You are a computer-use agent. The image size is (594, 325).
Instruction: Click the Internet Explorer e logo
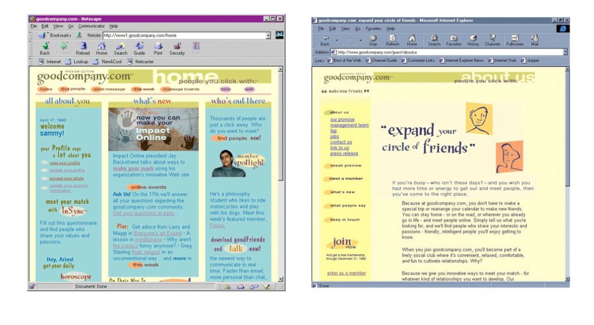[x=563, y=29]
